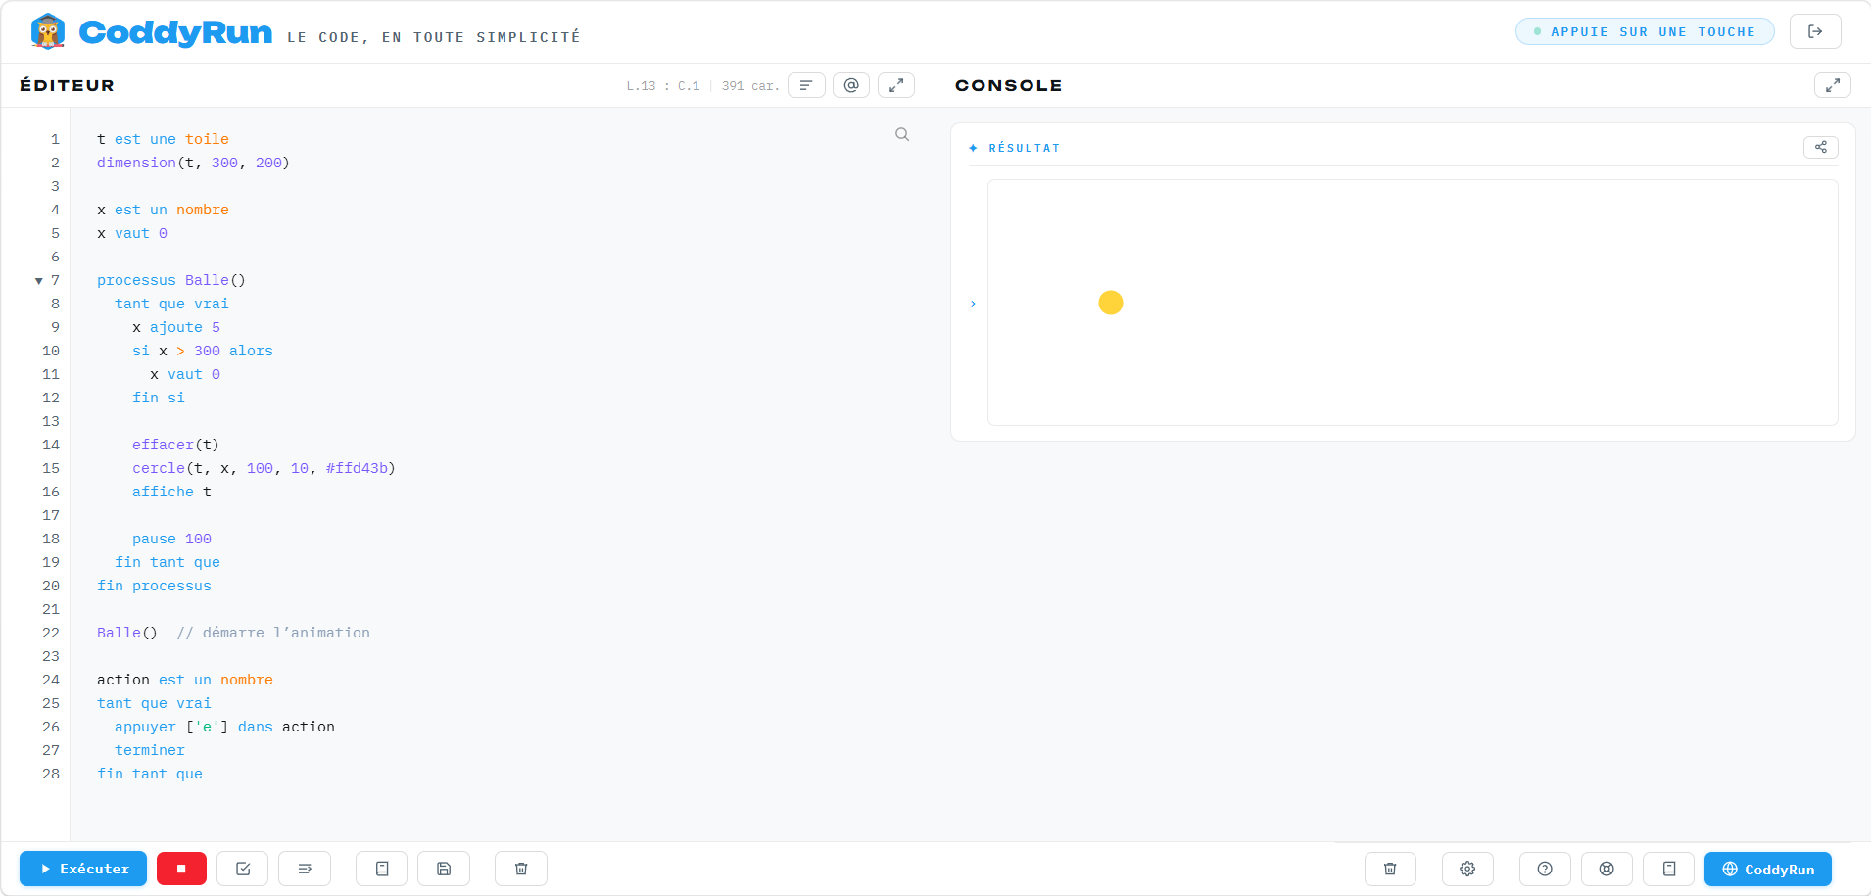Open the CoddyRun website button

pos(1768,869)
